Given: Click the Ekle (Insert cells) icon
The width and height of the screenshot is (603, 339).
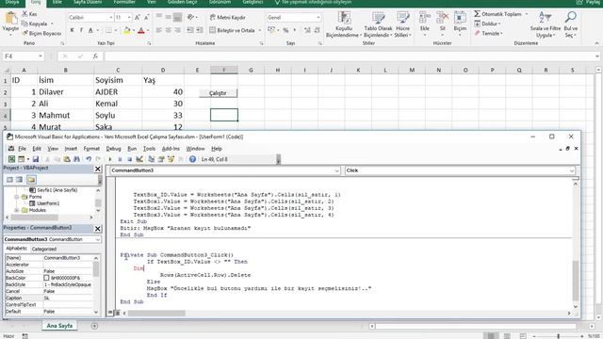Looking at the screenshot, I should coord(425,18).
